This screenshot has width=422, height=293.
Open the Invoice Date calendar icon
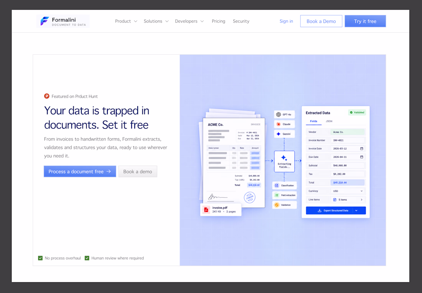361,148
